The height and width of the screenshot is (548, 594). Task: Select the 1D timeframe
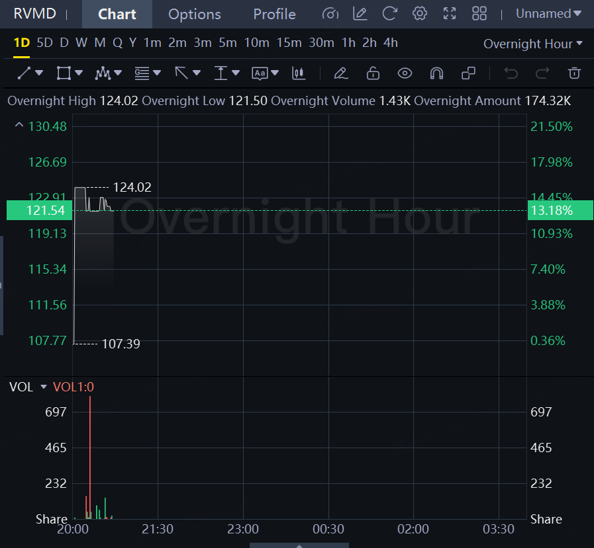click(x=22, y=43)
